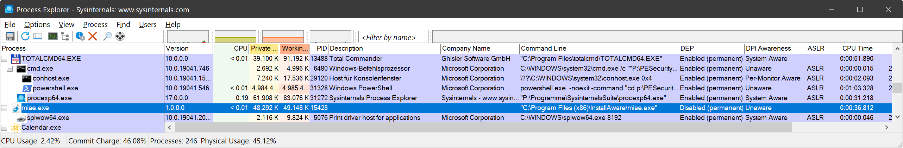Open the commit history mini graph
Image resolution: width=903 pixels, height=148 pixels.
point(236,37)
